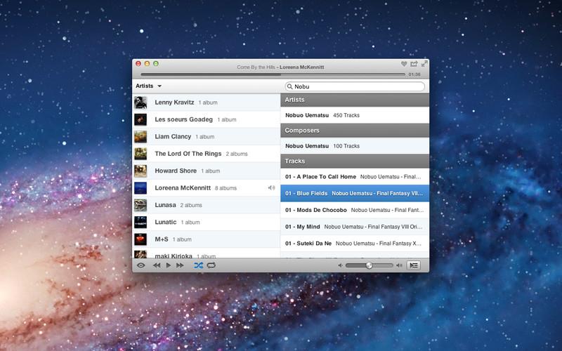The image size is (562, 351).
Task: Click the high volume speaker icon
Action: 399,265
